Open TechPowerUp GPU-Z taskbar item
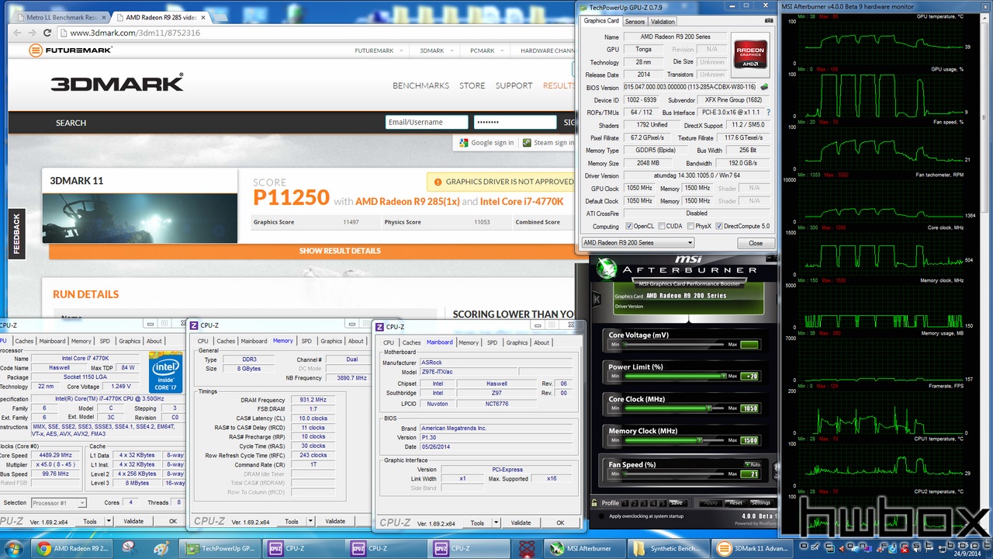This screenshot has height=559, width=993. (221, 548)
